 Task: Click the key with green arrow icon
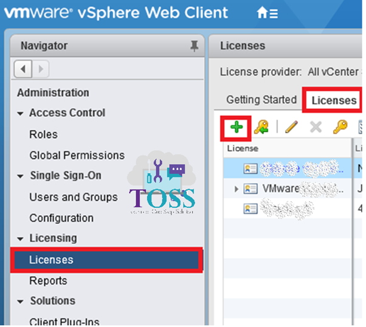pyautogui.click(x=261, y=127)
